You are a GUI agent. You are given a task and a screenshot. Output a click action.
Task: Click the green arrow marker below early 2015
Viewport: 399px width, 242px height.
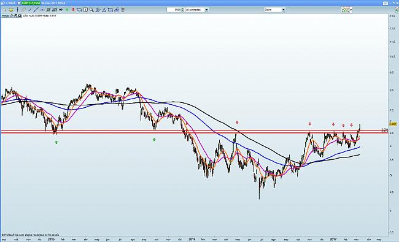pyautogui.click(x=56, y=142)
